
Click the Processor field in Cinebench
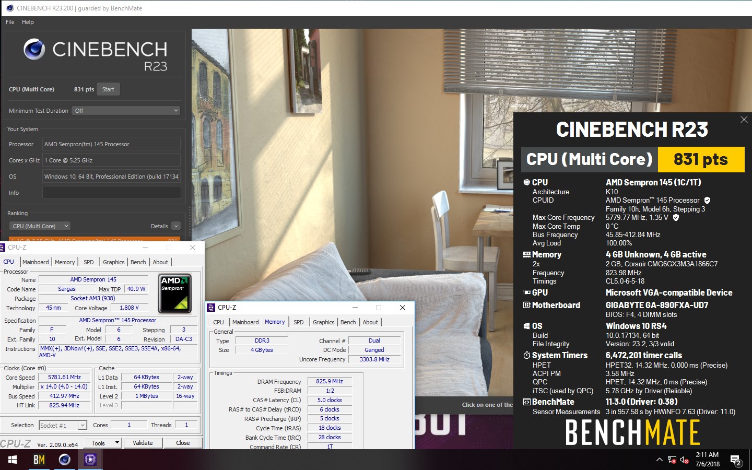click(x=111, y=144)
